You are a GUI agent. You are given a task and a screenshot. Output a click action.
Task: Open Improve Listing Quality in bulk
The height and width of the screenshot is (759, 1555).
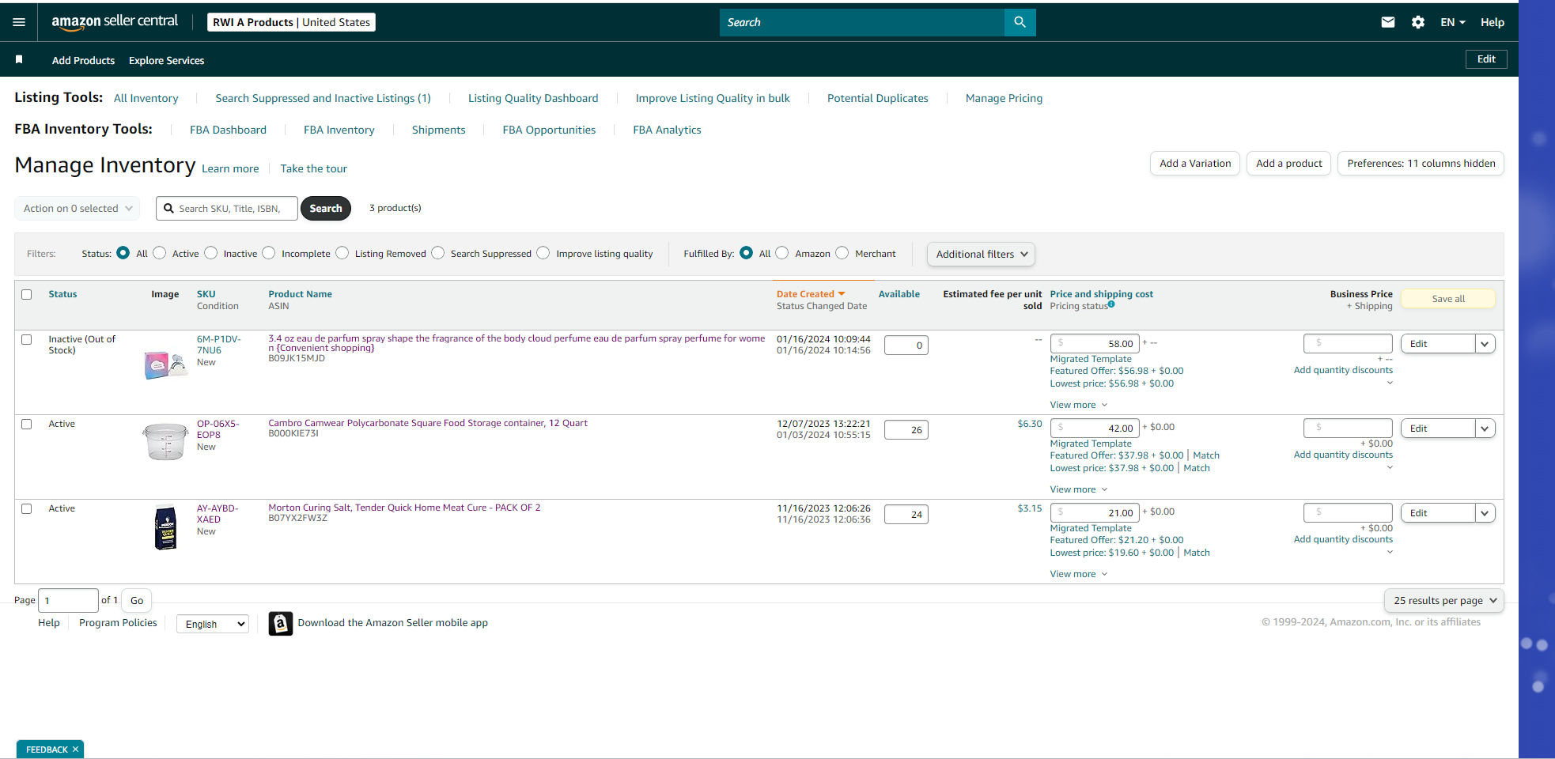click(713, 98)
